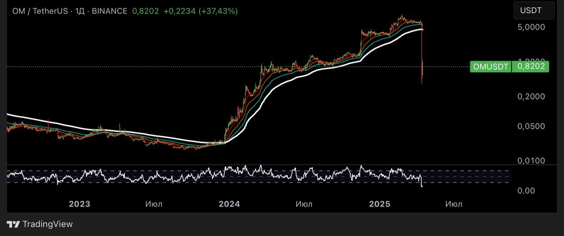Screen dimensions: 564x236
Task: Click the Июл label between 2023 and 2024
Action: pos(154,204)
